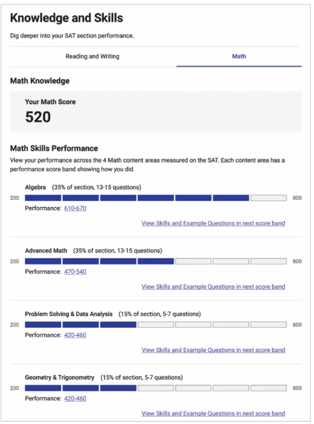
Task: Click the Algebra content area title
Action: pyautogui.click(x=36, y=187)
